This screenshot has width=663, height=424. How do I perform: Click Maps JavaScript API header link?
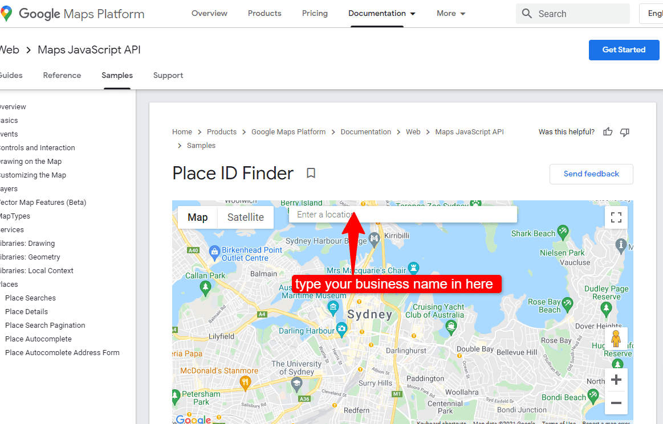point(90,50)
